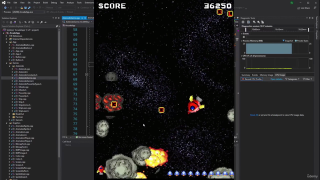Screen dimensions: 320x180
Task: Click the Home icon in Solution Explorer toolbar
Action: click(x=11, y=22)
